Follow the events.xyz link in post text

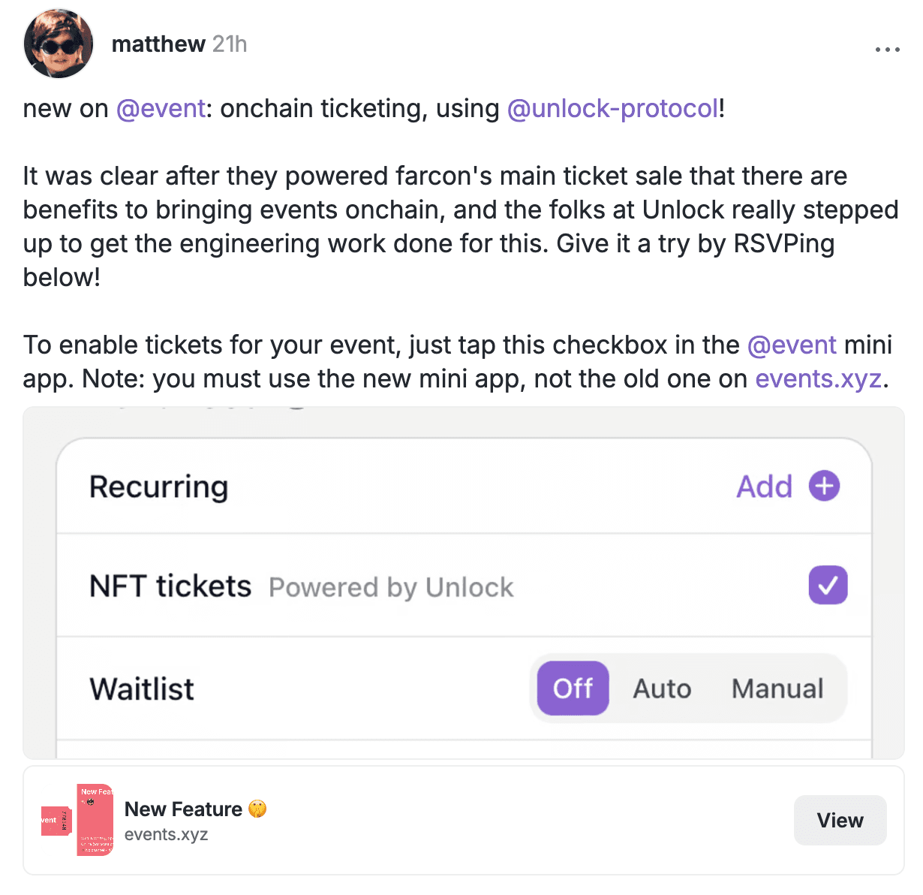pos(818,378)
